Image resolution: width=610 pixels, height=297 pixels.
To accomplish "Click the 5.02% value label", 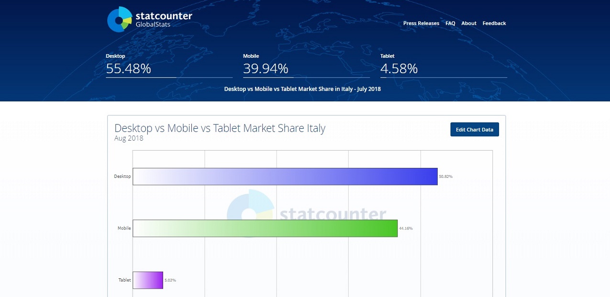I will pyautogui.click(x=170, y=280).
